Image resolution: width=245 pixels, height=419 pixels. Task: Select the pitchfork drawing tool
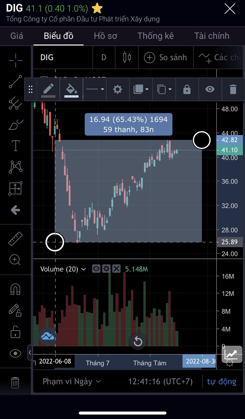tap(15, 103)
